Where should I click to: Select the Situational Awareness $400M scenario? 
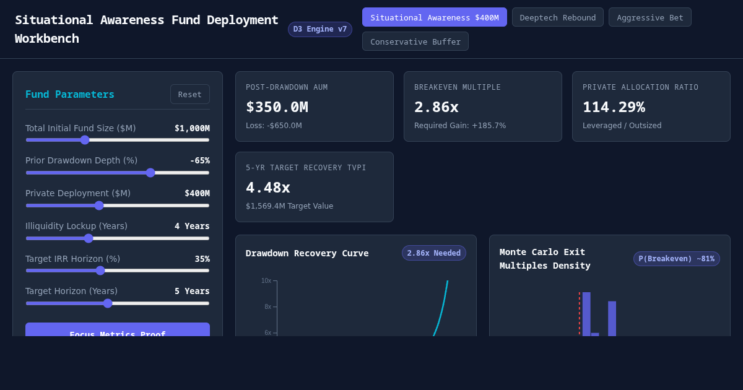tap(435, 17)
